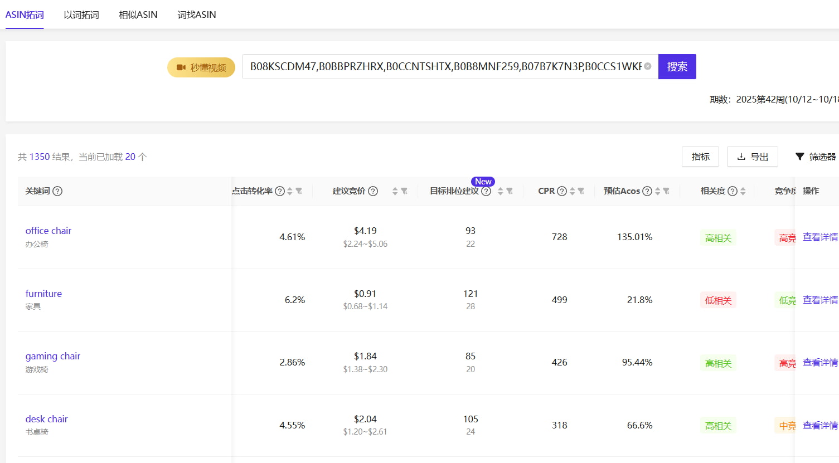
Task: Open filter for 目标排位建议 column
Action: 510,191
